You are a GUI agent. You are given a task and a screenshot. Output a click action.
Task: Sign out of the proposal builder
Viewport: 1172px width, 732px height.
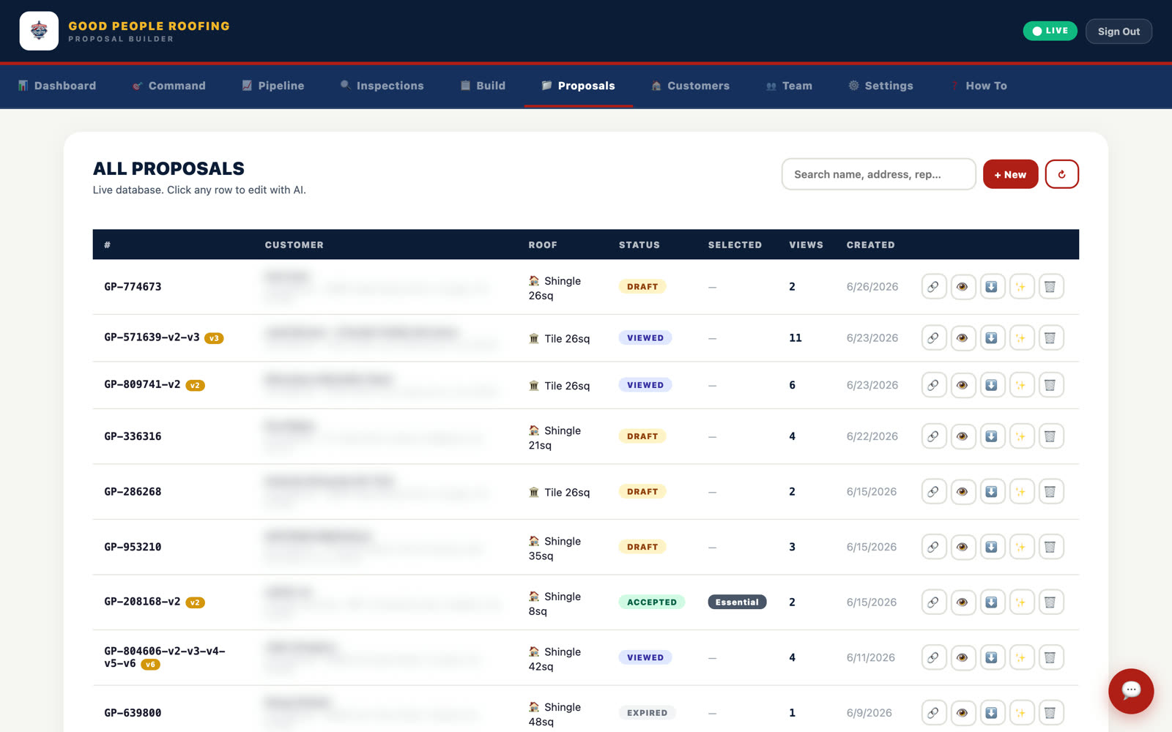1119,31
